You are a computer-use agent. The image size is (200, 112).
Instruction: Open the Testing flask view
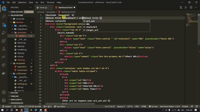point(4,49)
